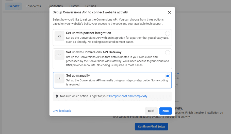Proceed with the Next button
231x134 pixels.
tap(166, 111)
